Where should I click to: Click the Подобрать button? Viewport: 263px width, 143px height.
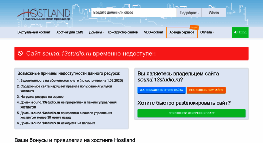189,13
